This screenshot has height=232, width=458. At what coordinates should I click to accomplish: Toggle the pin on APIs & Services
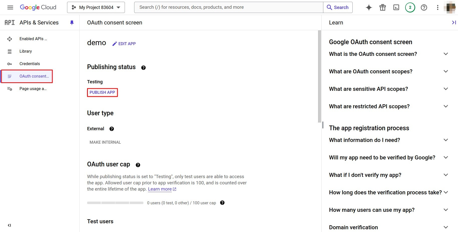(x=72, y=22)
